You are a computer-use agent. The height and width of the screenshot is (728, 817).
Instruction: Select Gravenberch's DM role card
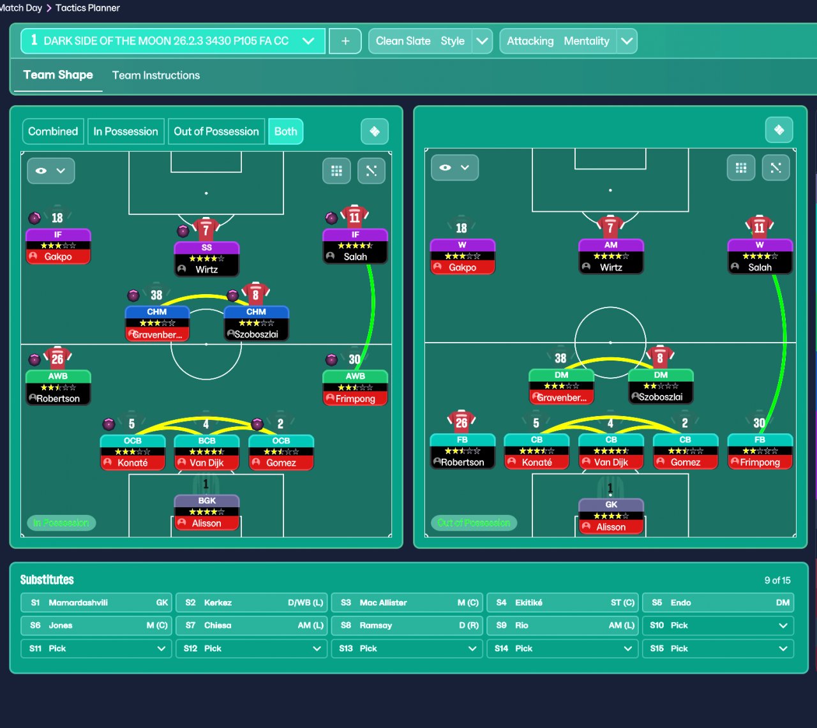pos(562,387)
